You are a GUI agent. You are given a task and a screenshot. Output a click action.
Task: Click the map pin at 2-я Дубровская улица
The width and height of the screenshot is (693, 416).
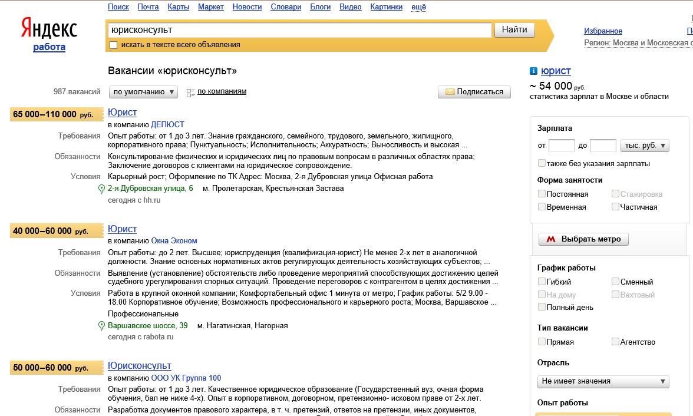click(x=101, y=189)
